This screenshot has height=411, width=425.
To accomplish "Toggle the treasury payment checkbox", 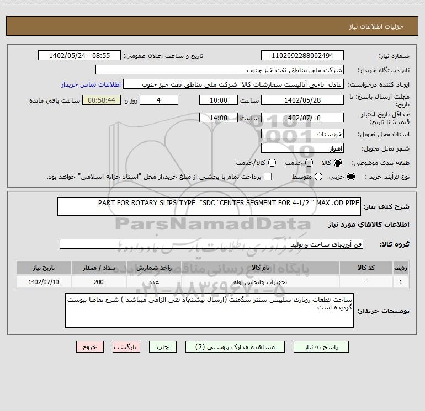I will [268, 177].
